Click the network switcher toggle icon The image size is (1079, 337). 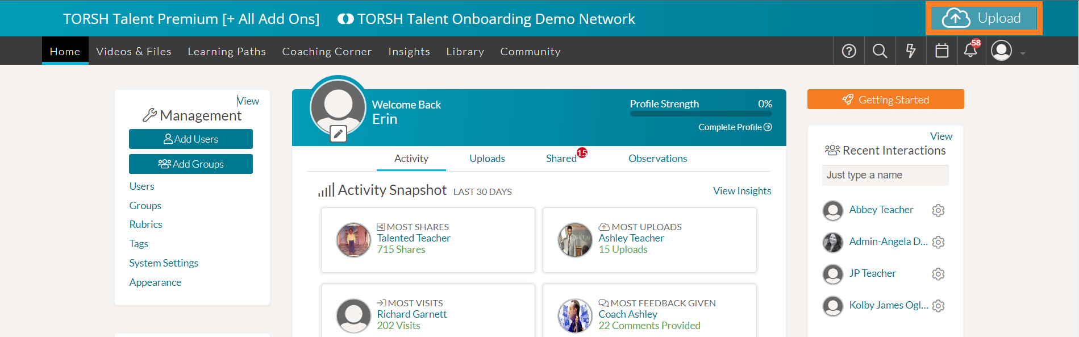[345, 19]
